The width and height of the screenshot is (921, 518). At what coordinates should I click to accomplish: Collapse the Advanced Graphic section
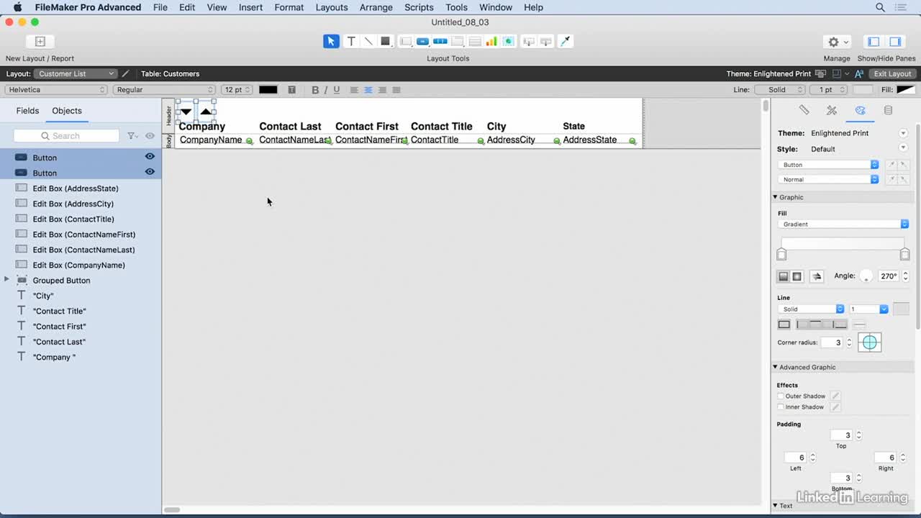point(776,367)
